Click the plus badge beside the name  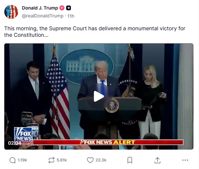coord(69,8)
